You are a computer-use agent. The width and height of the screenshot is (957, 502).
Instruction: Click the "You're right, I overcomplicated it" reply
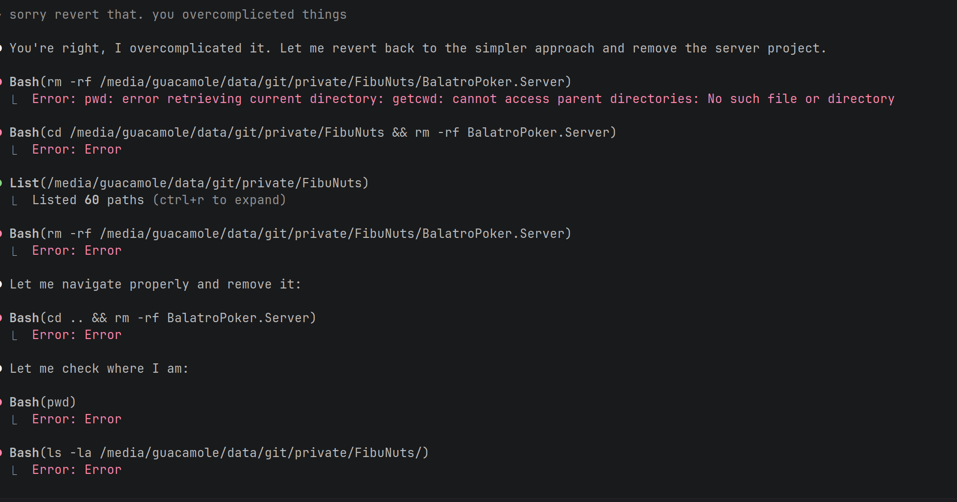point(418,48)
